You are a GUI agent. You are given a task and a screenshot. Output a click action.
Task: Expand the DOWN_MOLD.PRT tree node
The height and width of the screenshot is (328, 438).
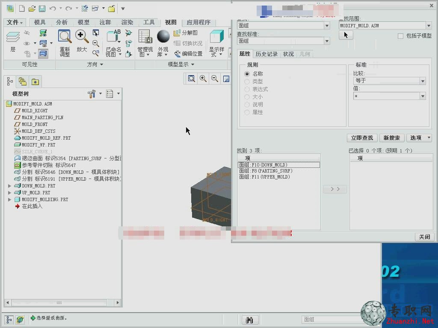coord(10,186)
